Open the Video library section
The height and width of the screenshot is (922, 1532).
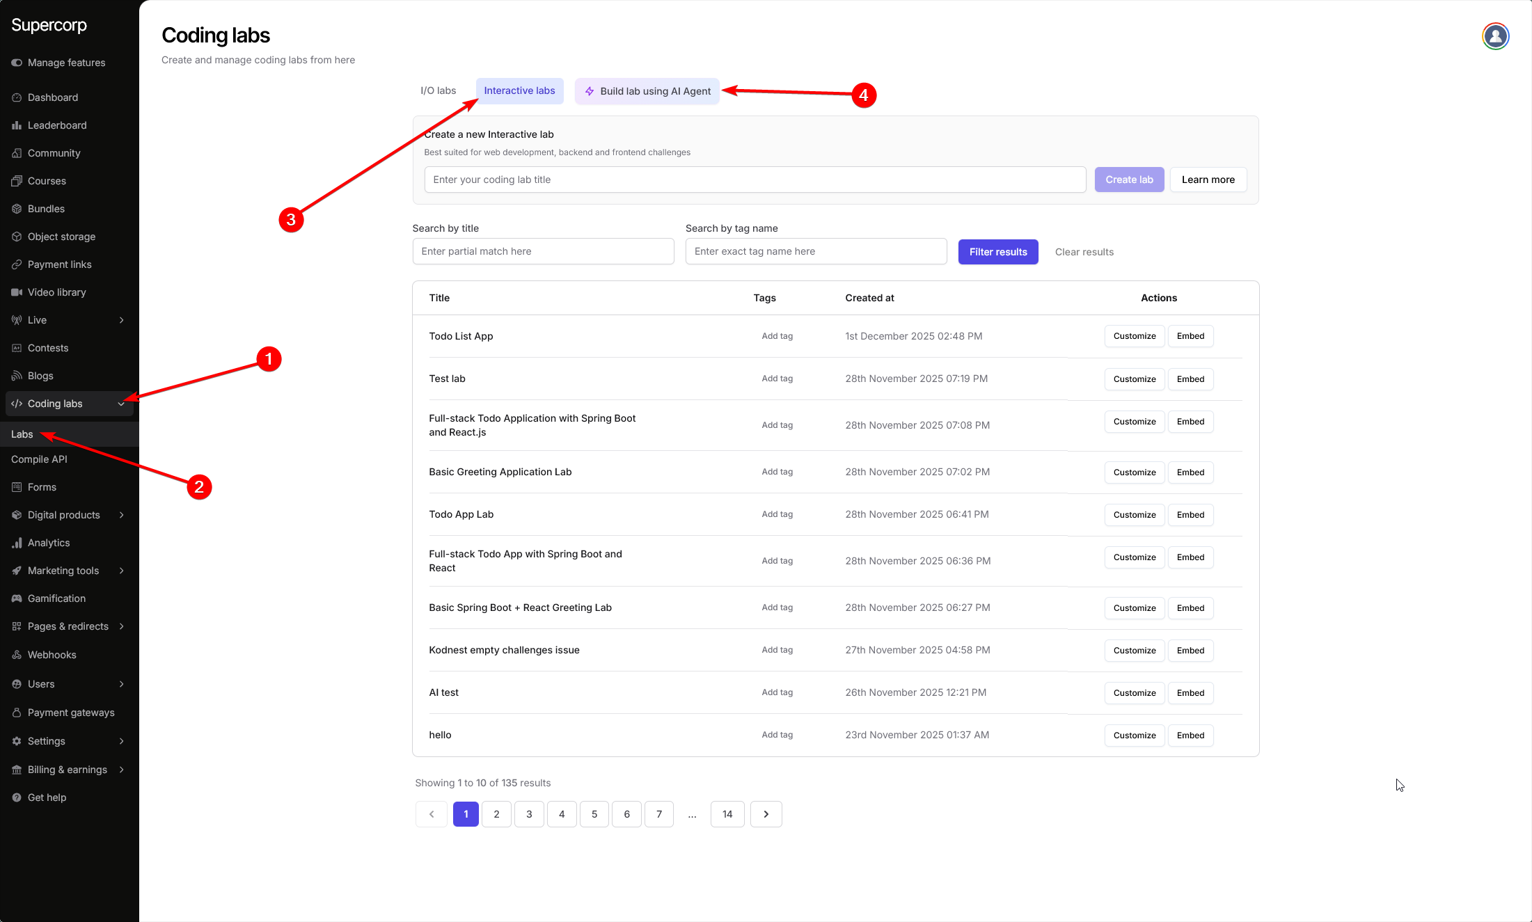(x=56, y=292)
